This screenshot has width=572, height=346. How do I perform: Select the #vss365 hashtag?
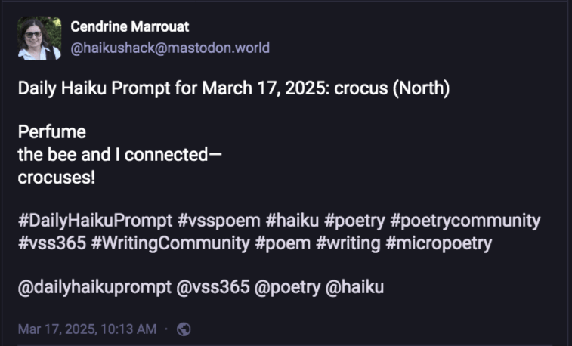click(x=48, y=243)
